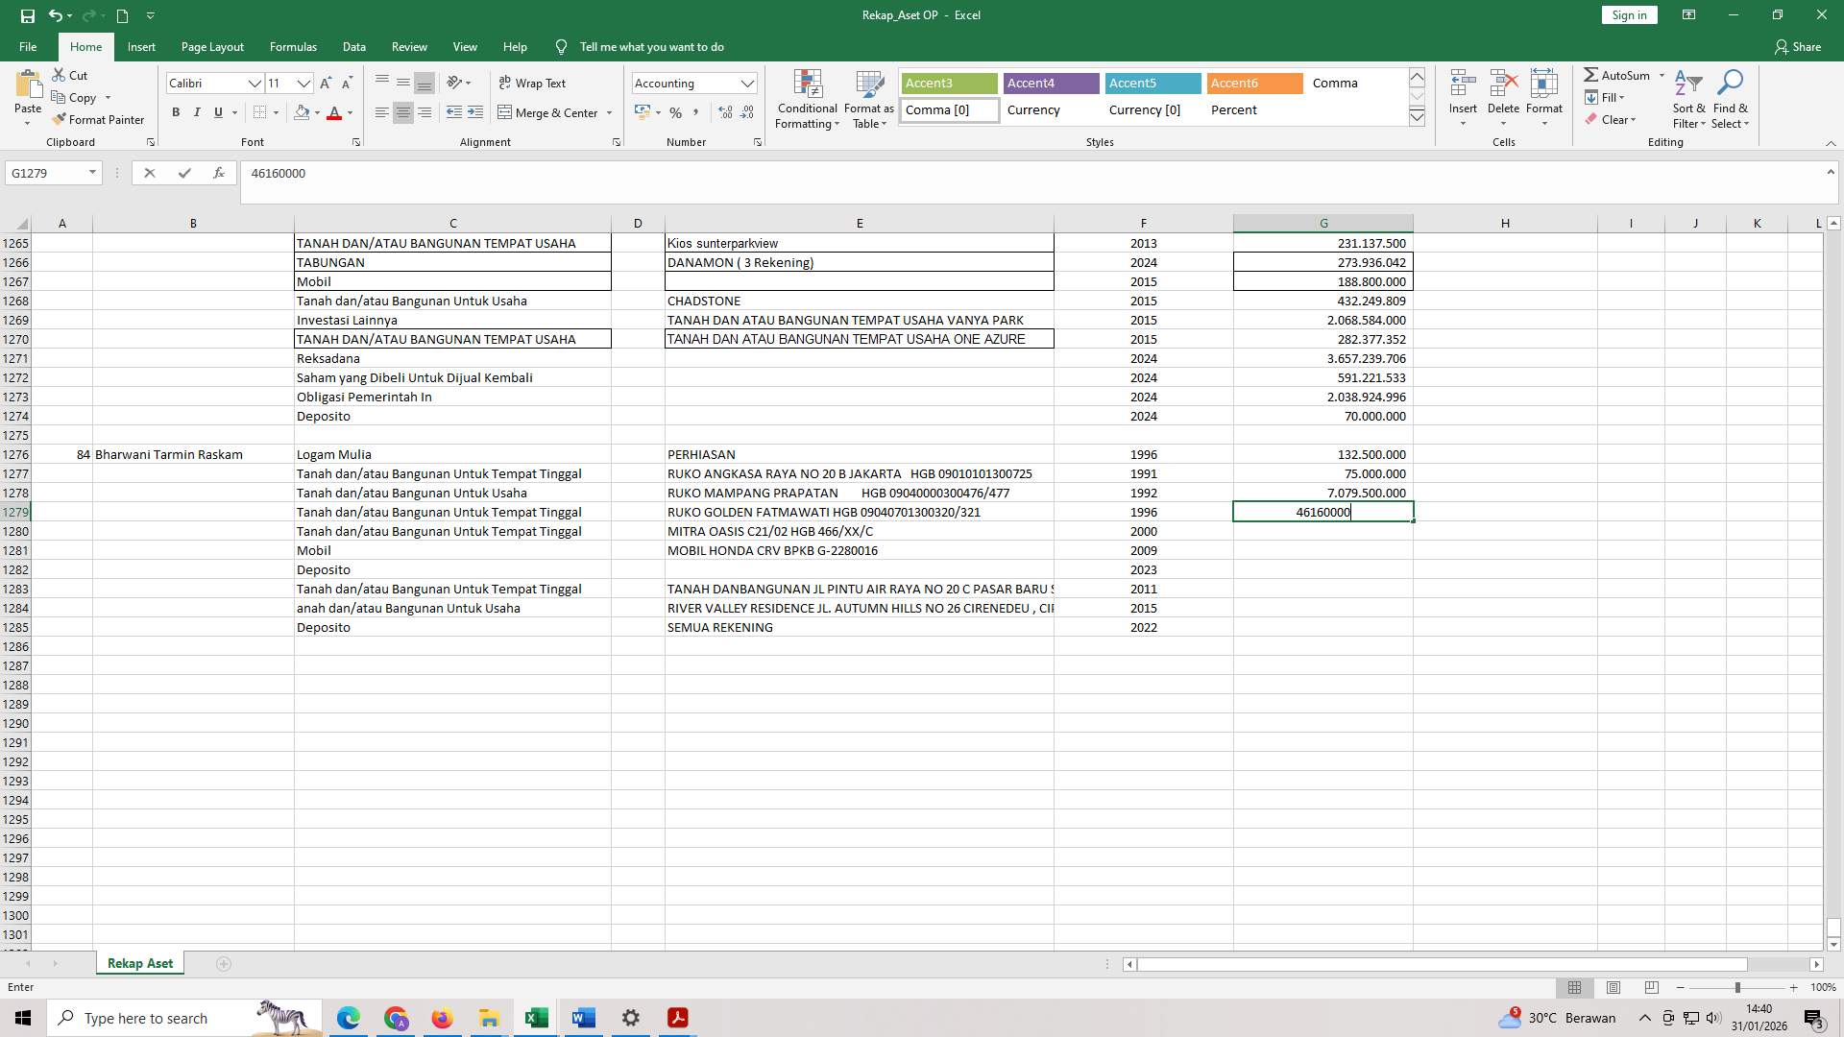The height and width of the screenshot is (1037, 1844).
Task: Click the Underline icon
Action: (x=217, y=112)
